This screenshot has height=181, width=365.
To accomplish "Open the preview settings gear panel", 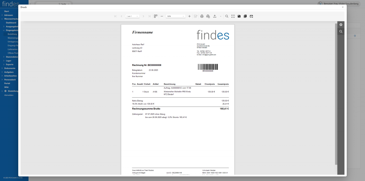I will point(341,25).
